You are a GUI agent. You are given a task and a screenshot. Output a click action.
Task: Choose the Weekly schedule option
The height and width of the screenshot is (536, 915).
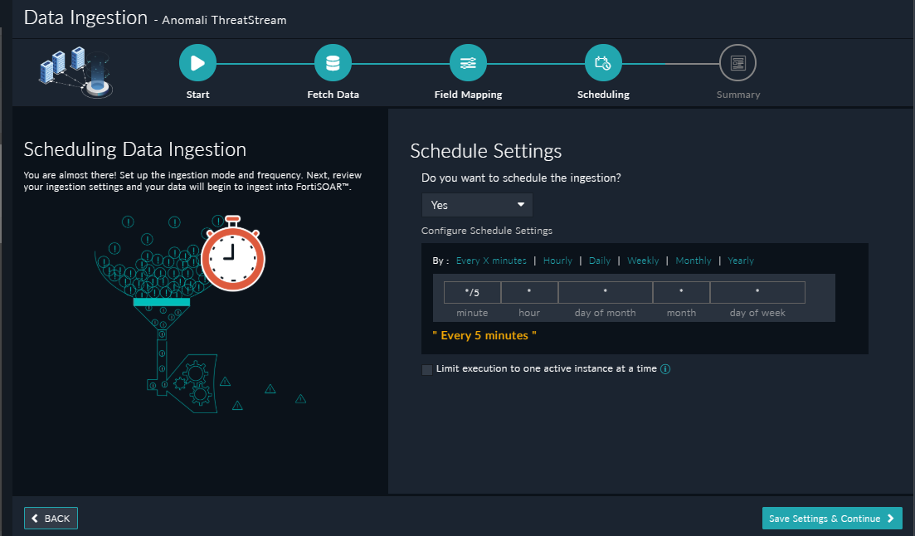[643, 261]
